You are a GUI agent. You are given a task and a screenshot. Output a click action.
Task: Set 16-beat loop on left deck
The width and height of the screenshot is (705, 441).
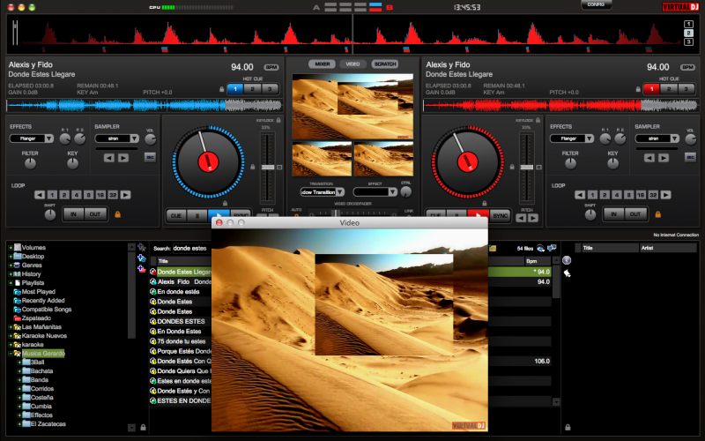pos(100,195)
